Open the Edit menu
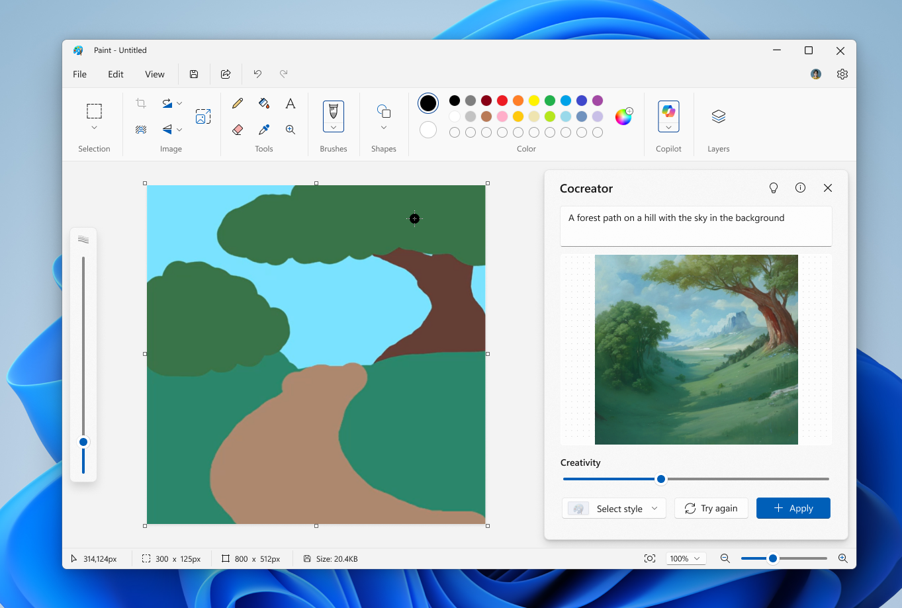Viewport: 902px width, 608px height. [x=115, y=74]
